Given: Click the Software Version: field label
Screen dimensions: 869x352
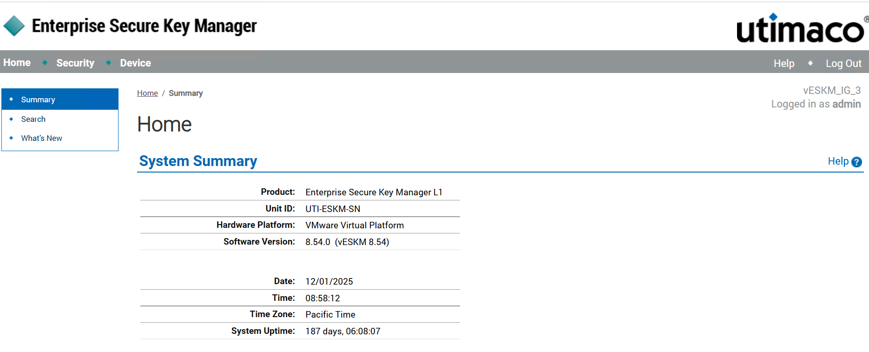Looking at the screenshot, I should [x=259, y=241].
